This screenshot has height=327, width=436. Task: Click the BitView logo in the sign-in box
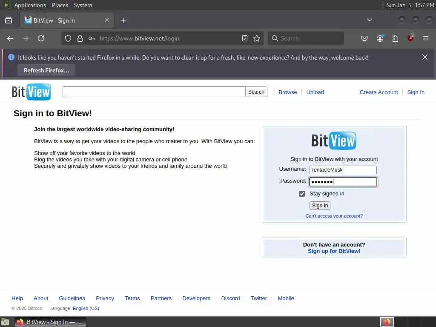point(334,141)
